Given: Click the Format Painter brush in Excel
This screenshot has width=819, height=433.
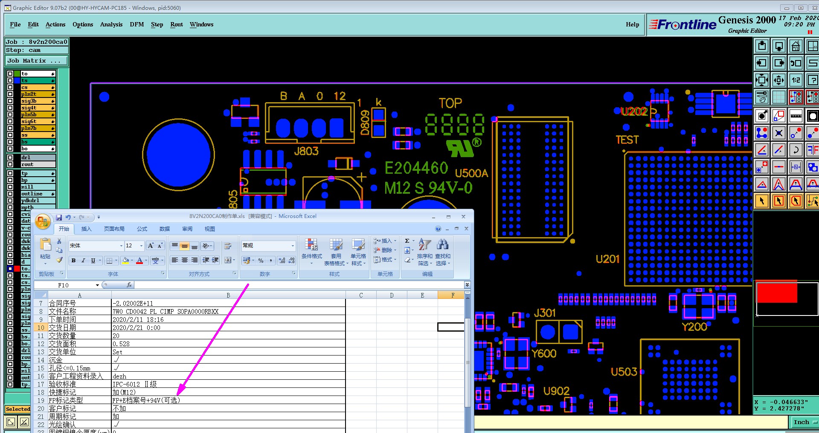Looking at the screenshot, I should [59, 260].
